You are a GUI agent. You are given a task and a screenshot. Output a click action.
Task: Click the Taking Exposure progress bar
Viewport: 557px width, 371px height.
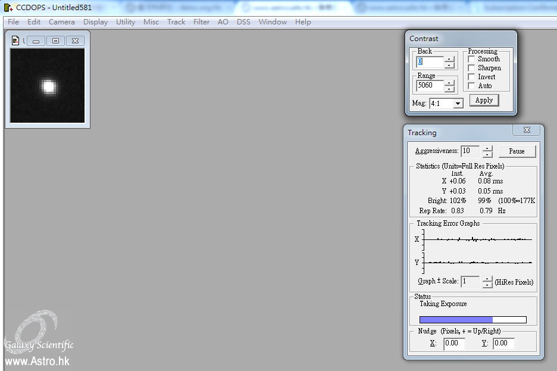[472, 320]
